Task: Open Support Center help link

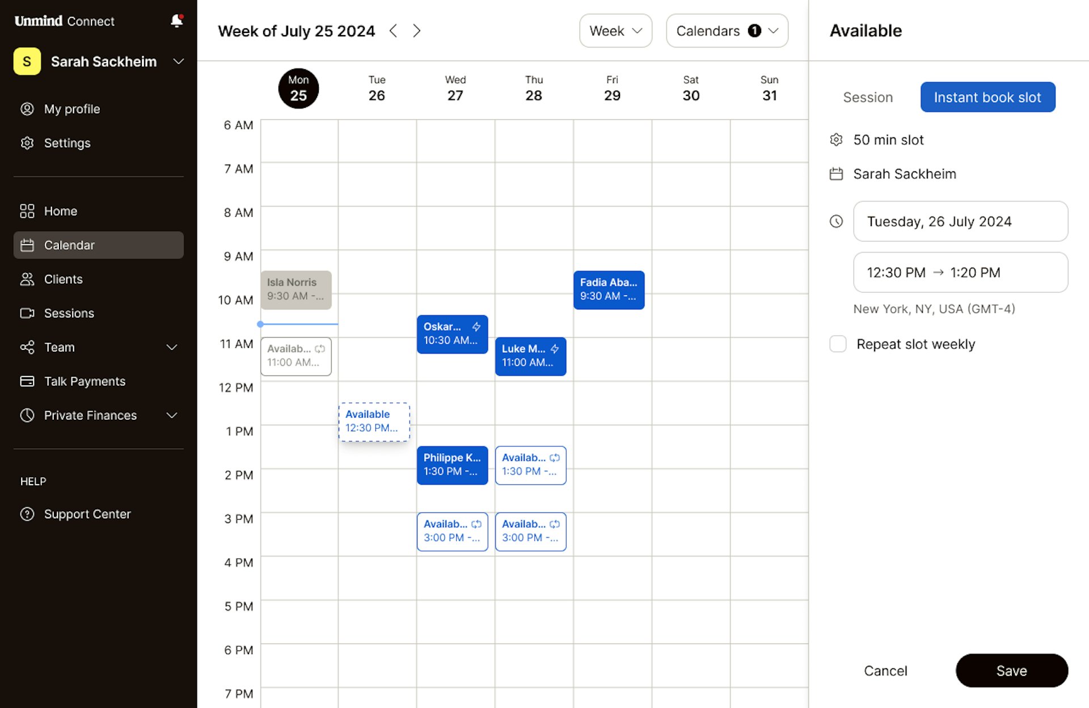Action: click(x=87, y=514)
